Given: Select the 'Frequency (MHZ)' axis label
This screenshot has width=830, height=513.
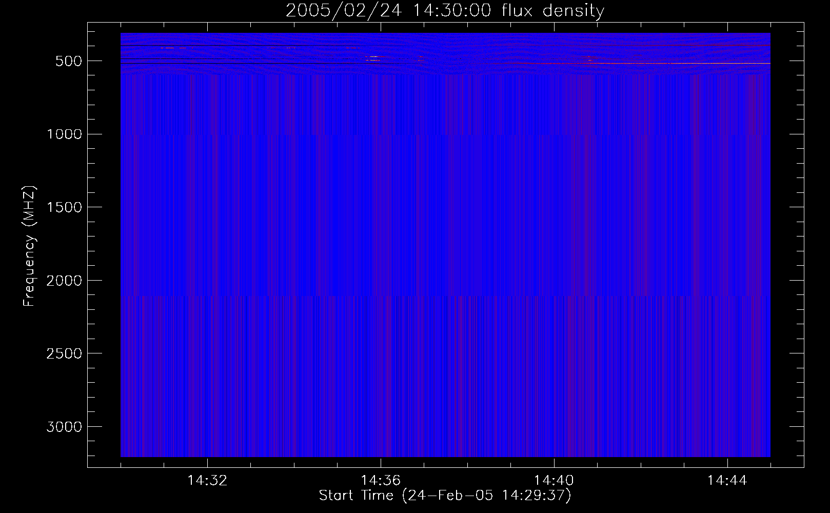Looking at the screenshot, I should (29, 246).
